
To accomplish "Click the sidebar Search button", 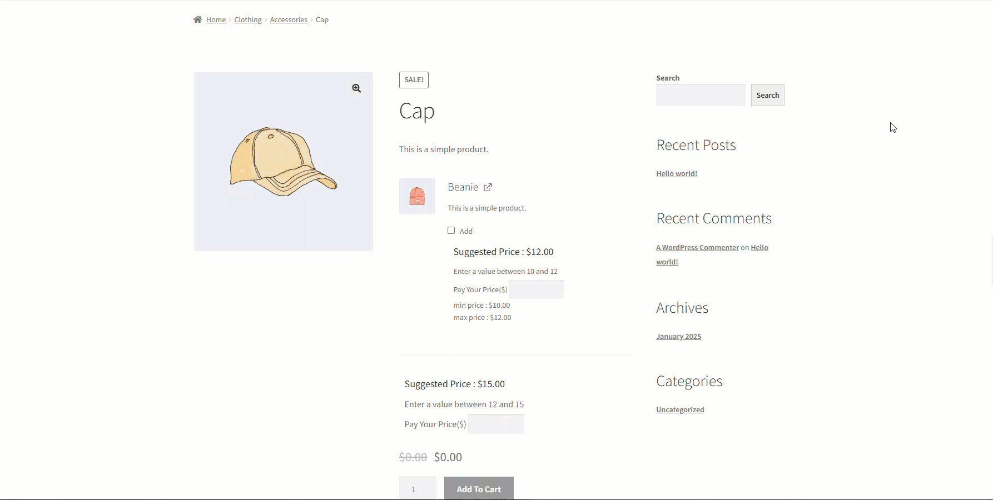I will tap(767, 95).
